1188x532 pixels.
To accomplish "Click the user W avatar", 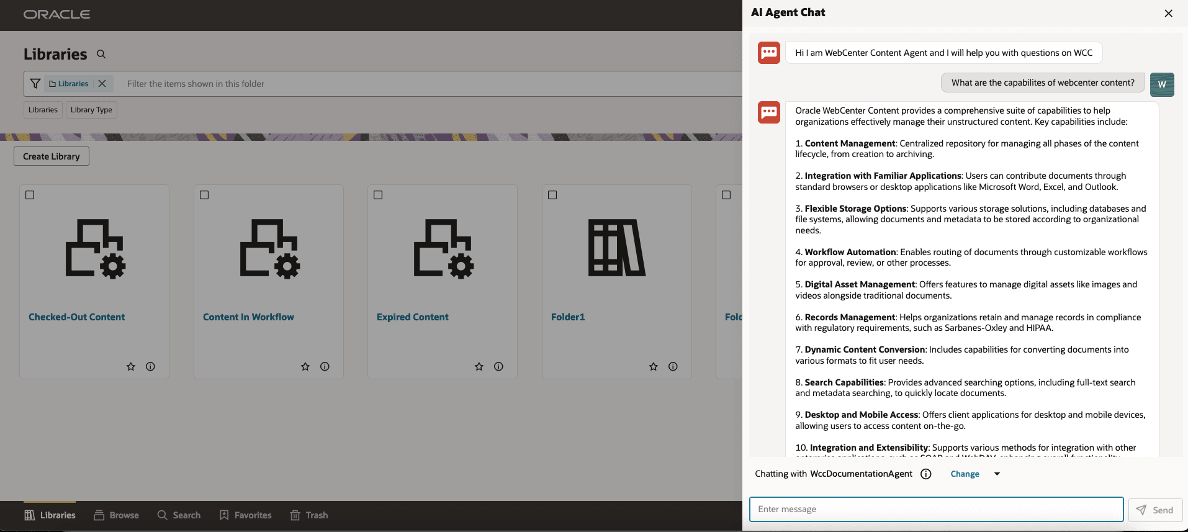I will 1162,84.
